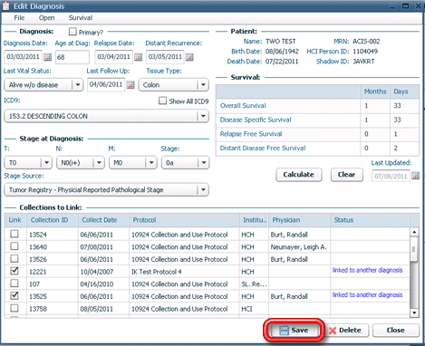Uncheck Link box for collection 13525
Viewport: 425px width, 346px height.
14,296
